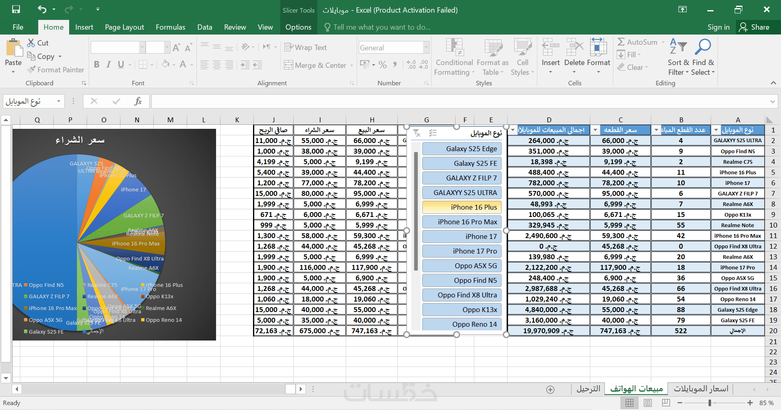Collapse the ribbon
Image resolution: width=781 pixels, height=410 pixels.
pos(773,83)
